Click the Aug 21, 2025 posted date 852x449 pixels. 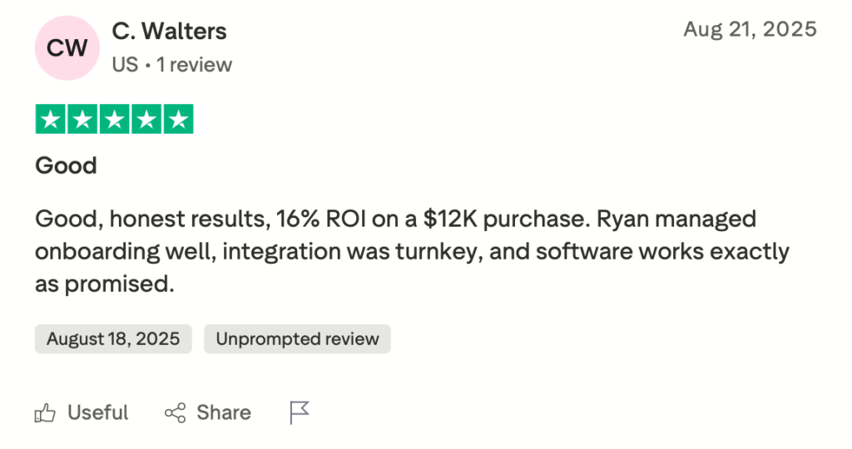750,30
